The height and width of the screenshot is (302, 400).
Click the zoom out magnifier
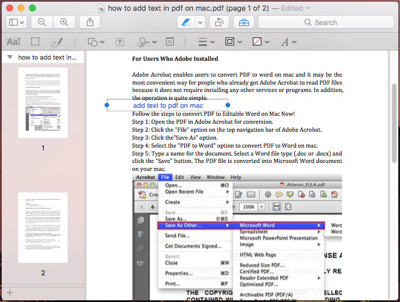[x=42, y=23]
